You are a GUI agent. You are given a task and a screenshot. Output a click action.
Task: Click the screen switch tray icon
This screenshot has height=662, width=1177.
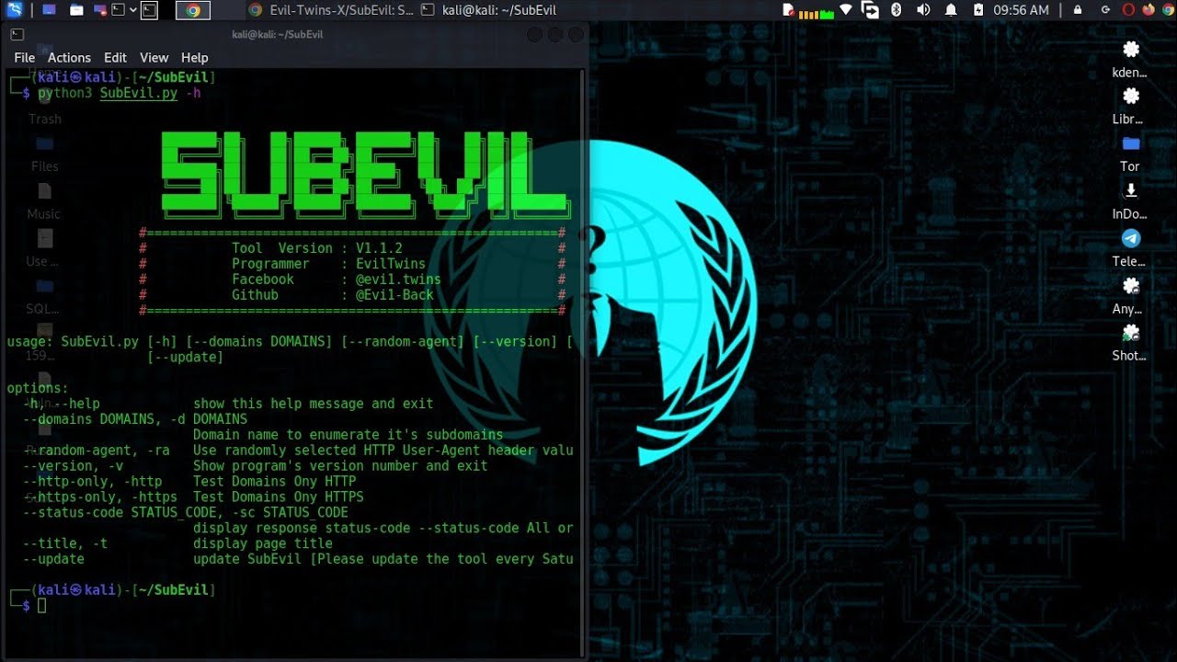point(870,10)
